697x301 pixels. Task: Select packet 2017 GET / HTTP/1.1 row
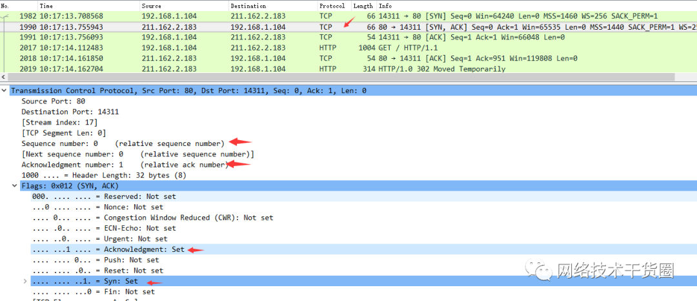coord(348,48)
